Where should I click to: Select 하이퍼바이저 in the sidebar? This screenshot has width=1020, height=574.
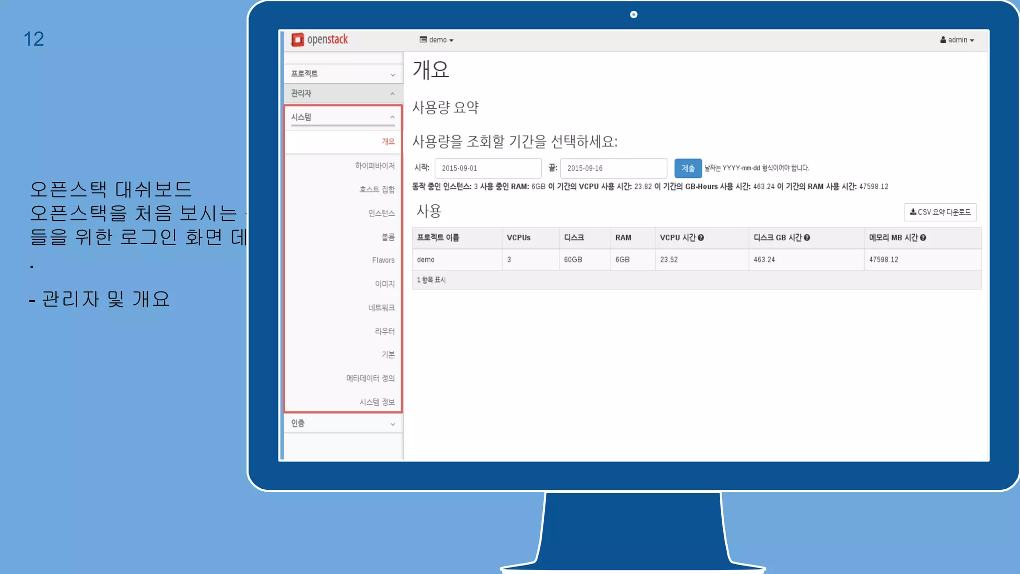coord(375,165)
